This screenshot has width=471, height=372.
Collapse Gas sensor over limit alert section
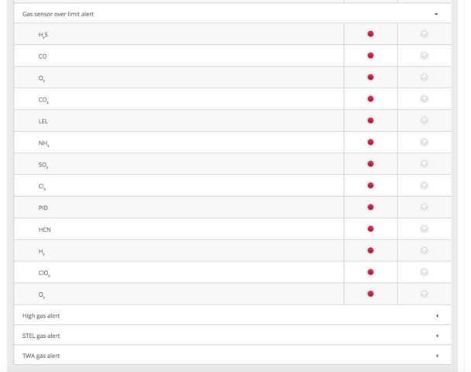232,14
